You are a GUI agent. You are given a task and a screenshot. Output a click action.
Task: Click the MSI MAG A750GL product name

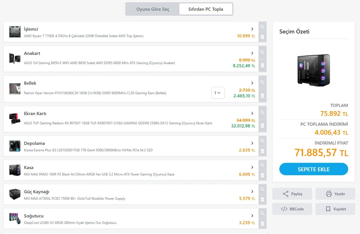[75, 199]
